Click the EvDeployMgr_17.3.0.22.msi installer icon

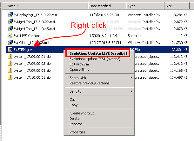point(10,15)
